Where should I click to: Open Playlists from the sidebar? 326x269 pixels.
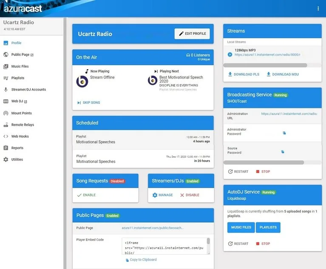(x=18, y=78)
